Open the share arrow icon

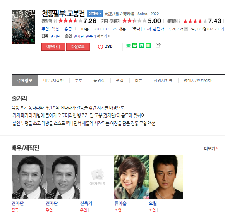coord(158,45)
